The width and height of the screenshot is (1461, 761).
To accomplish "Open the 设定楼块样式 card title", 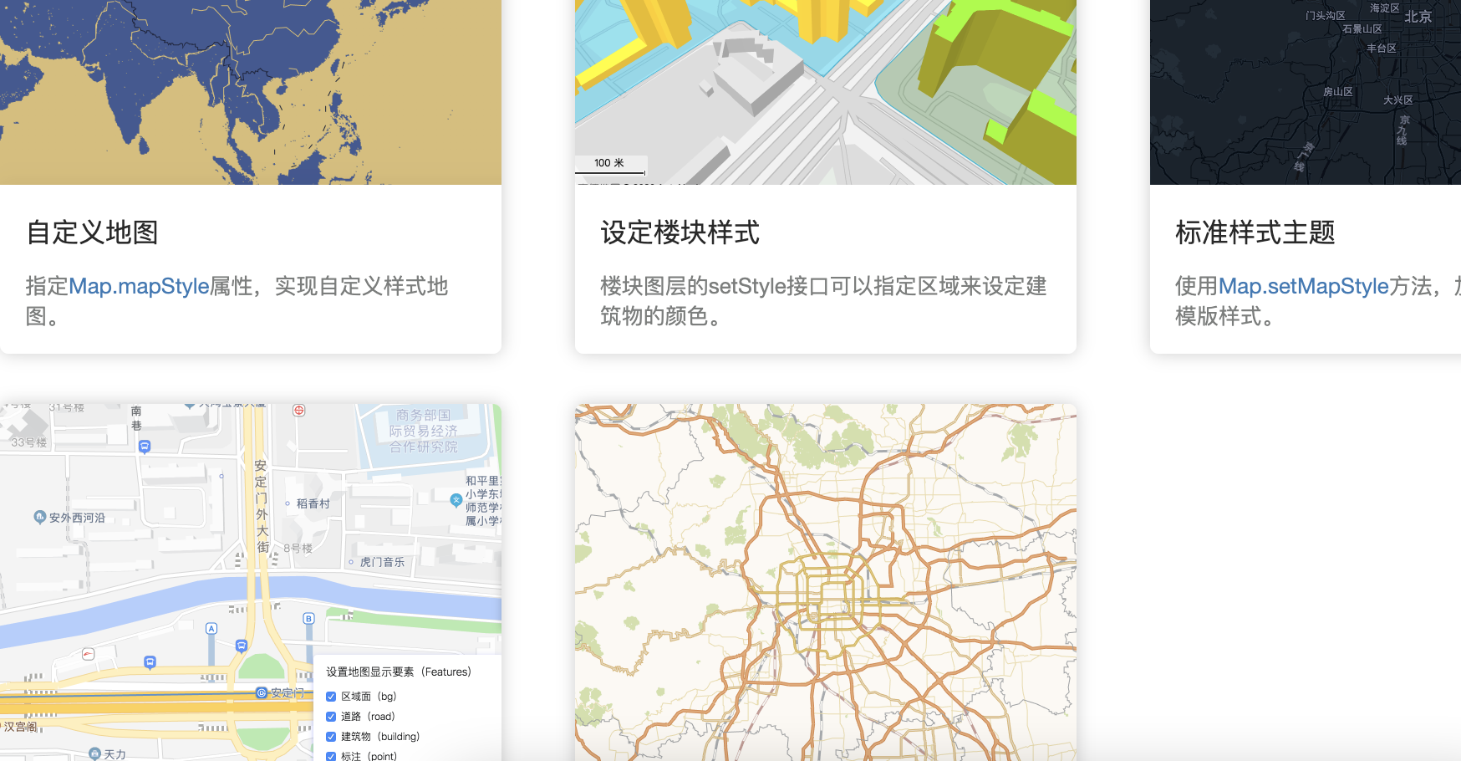I will click(680, 232).
